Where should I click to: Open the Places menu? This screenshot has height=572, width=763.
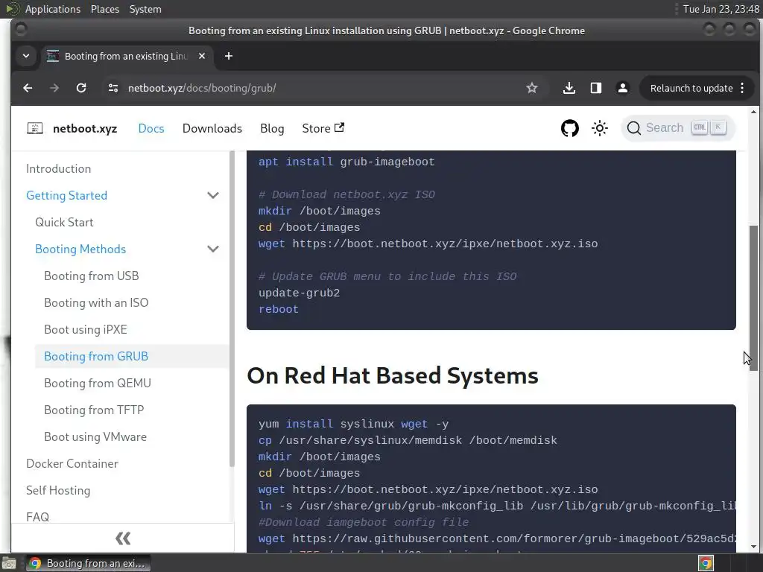[x=104, y=9]
